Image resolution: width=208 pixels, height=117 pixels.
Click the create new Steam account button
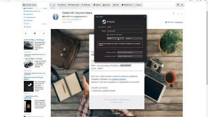pos(130,56)
